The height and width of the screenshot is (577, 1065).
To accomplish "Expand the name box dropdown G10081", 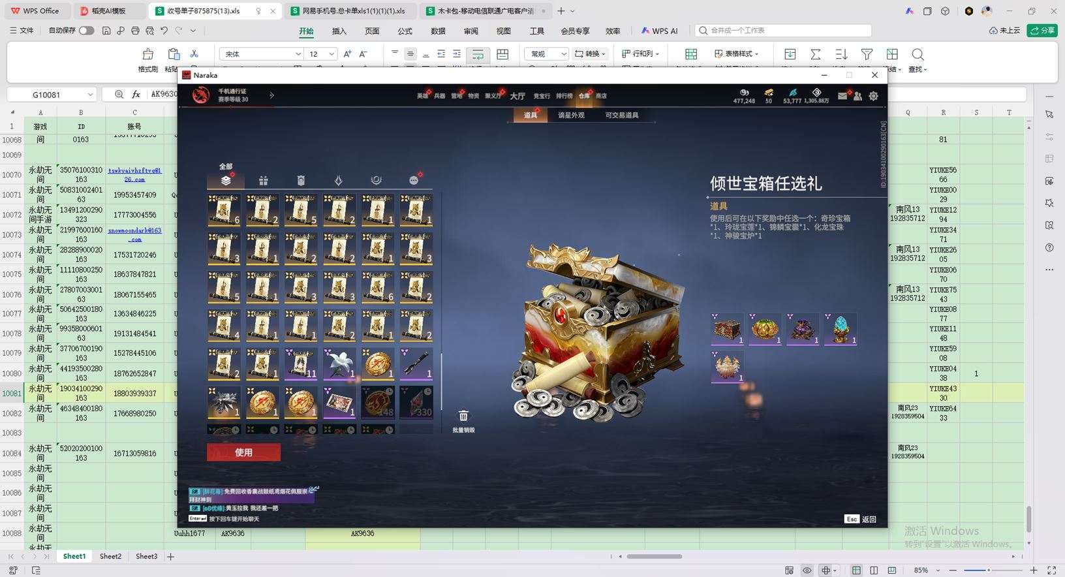I will [91, 95].
